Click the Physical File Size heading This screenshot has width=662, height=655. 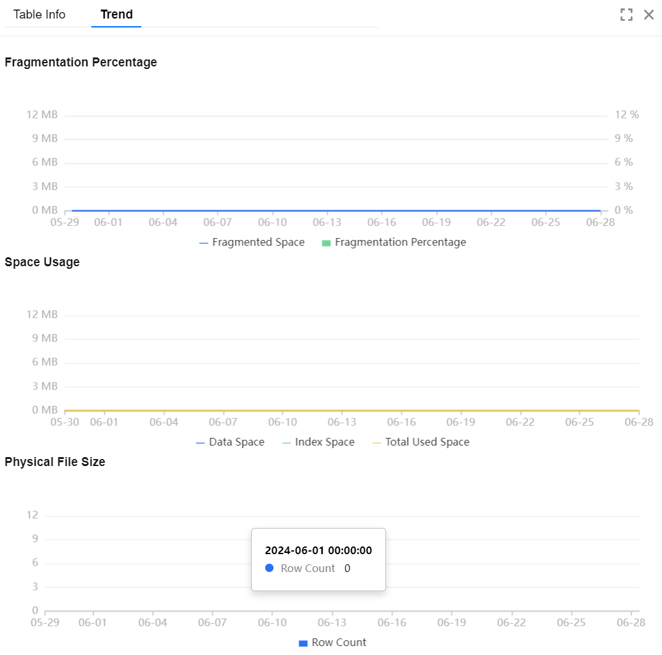[x=55, y=462]
